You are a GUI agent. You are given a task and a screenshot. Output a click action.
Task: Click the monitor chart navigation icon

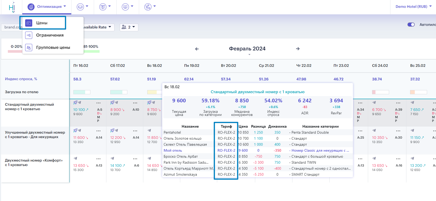125,7
